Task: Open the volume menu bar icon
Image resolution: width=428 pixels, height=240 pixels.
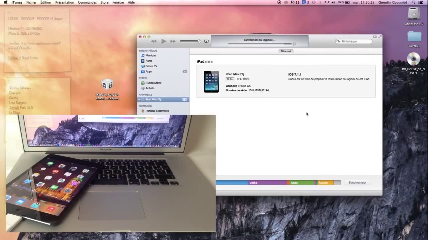Action: 333,2
